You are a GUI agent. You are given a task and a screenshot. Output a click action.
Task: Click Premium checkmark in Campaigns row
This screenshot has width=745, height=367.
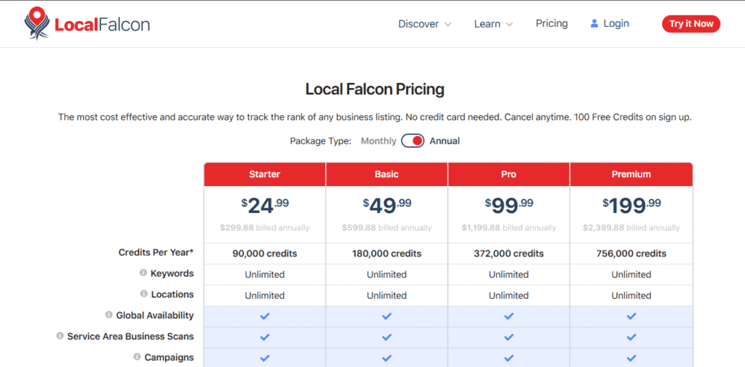[x=631, y=358]
